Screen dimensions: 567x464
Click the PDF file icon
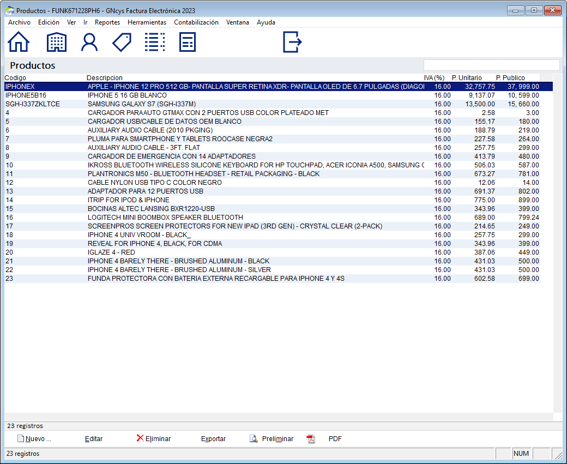[311, 439]
